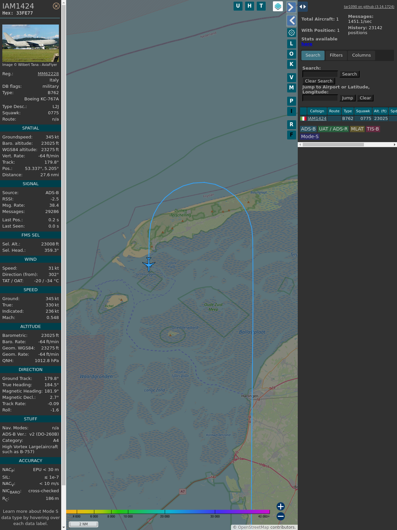Screen dimensions: 397x530
Task: Switch to the Filters tab
Action: 336,55
